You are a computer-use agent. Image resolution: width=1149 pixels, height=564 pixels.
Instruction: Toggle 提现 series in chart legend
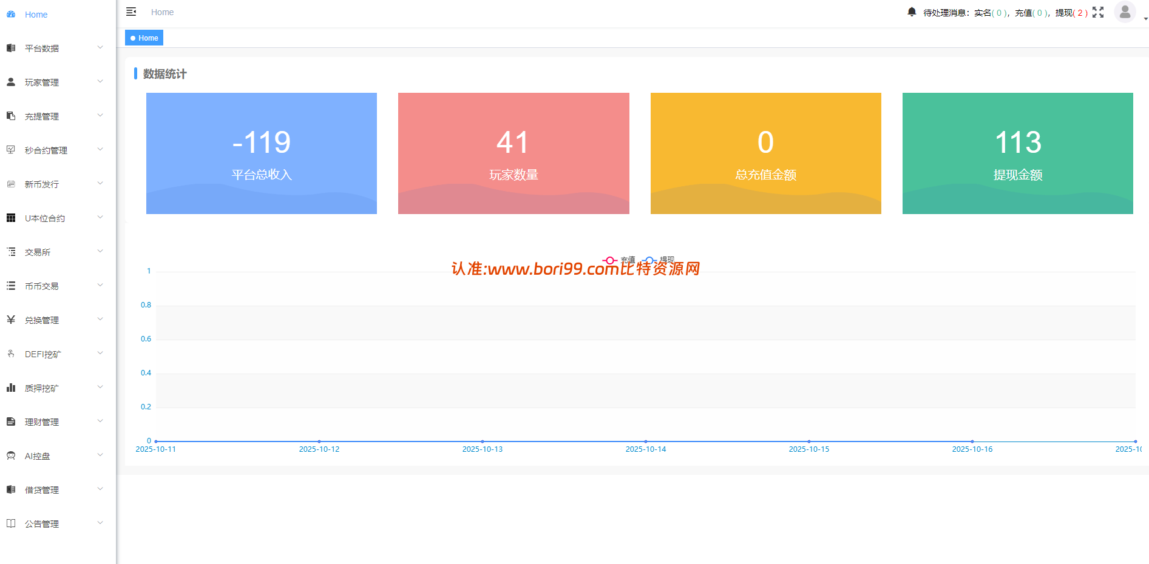pos(659,260)
